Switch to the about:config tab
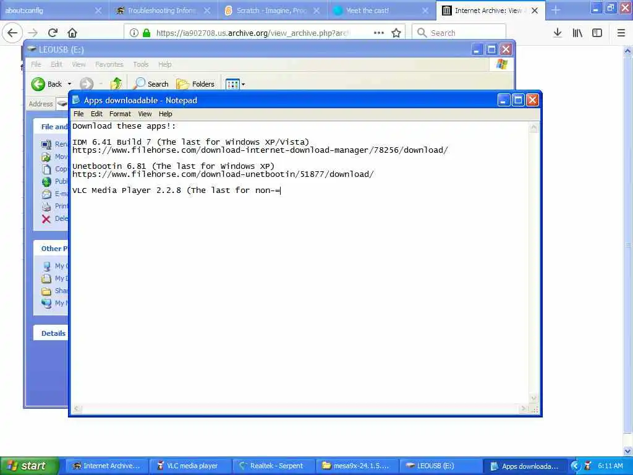 54,11
